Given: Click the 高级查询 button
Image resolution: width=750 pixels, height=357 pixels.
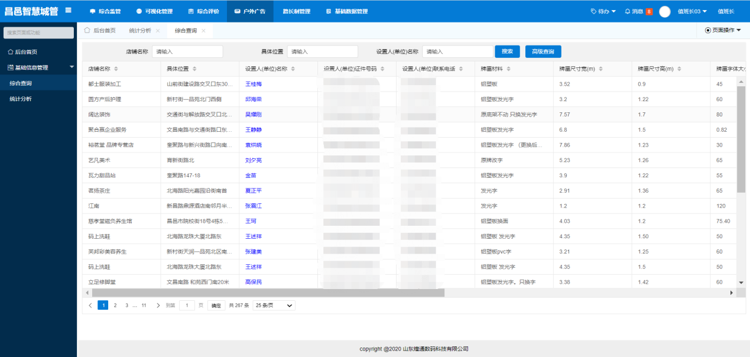Looking at the screenshot, I should (x=543, y=51).
